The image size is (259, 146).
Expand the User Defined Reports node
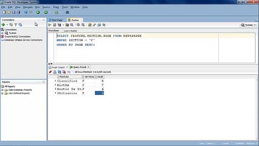pyautogui.click(x=2, y=93)
